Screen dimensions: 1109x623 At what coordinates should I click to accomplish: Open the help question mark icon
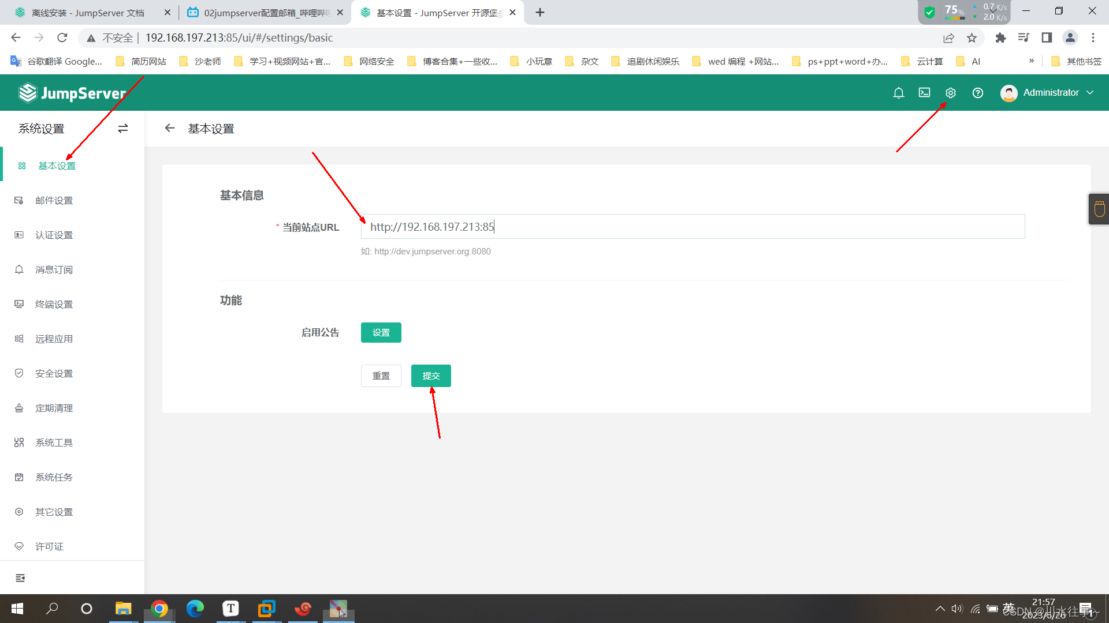click(x=977, y=93)
